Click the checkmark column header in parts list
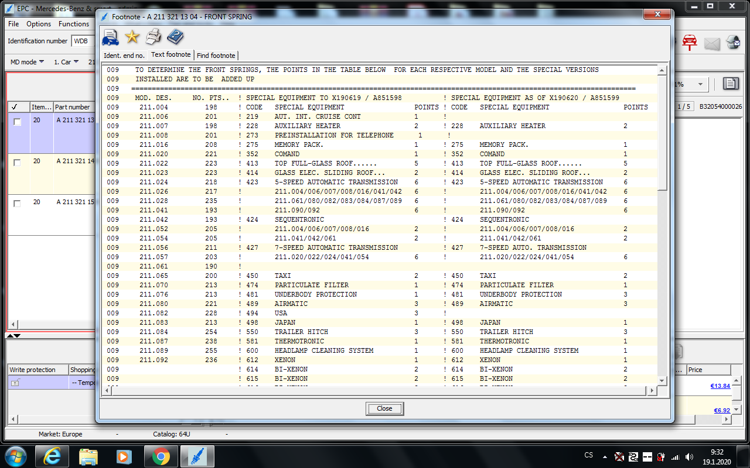The height and width of the screenshot is (468, 750). point(18,107)
